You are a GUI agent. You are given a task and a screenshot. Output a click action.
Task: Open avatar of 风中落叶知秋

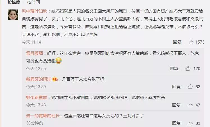(x=13, y=15)
